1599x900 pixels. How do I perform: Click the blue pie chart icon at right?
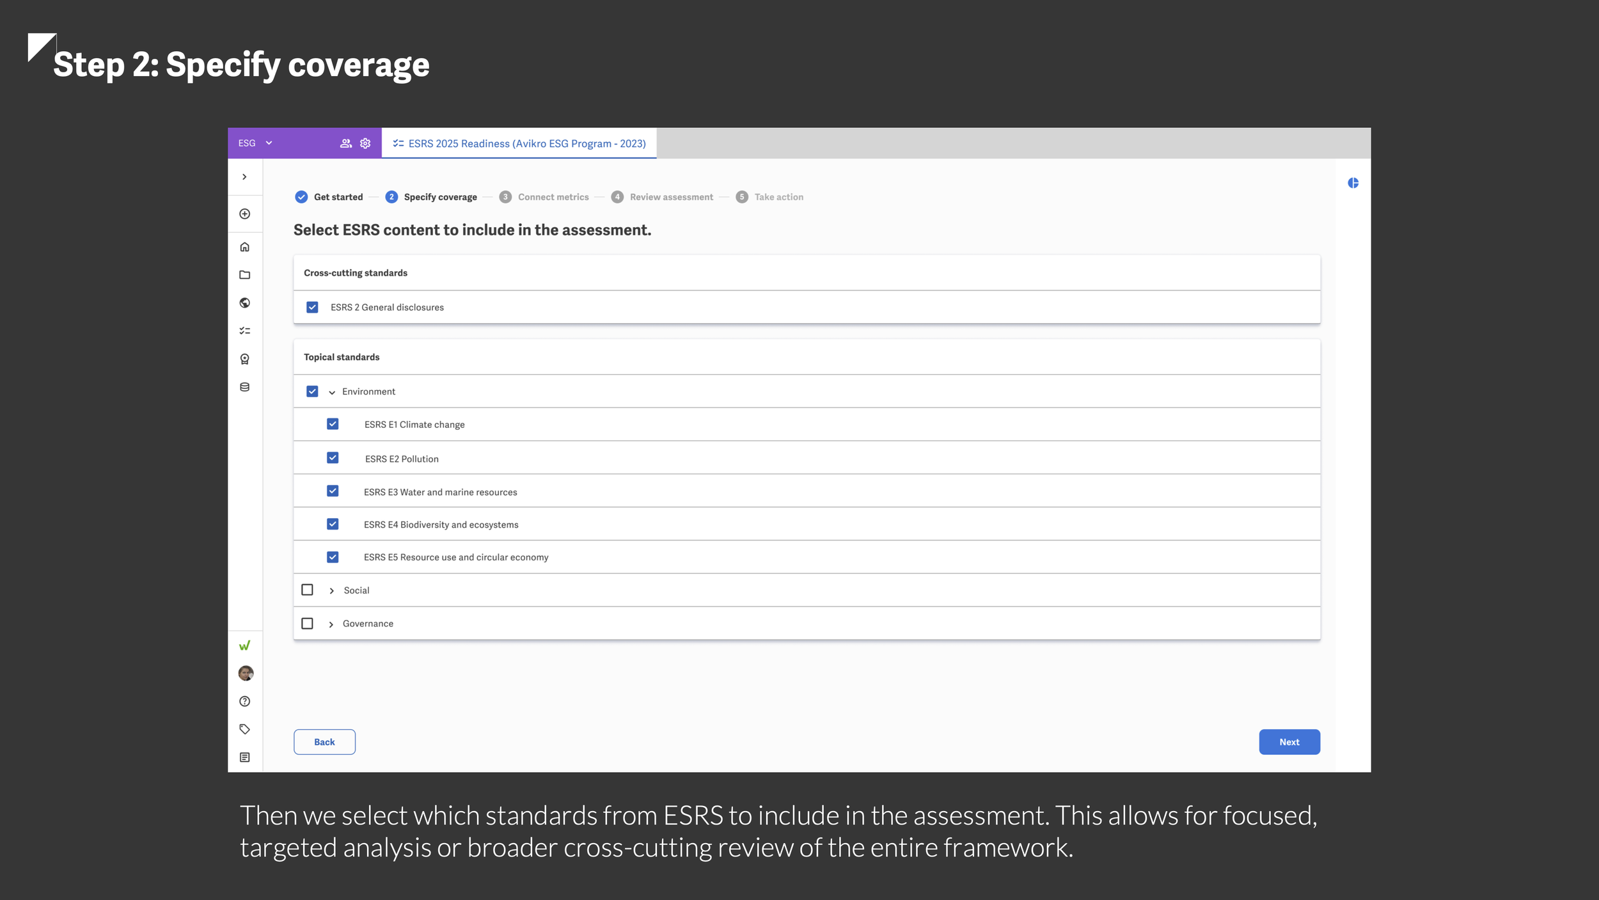tap(1353, 183)
